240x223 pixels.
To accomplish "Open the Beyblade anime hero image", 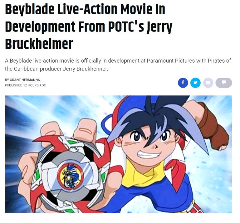I will coord(119,154).
